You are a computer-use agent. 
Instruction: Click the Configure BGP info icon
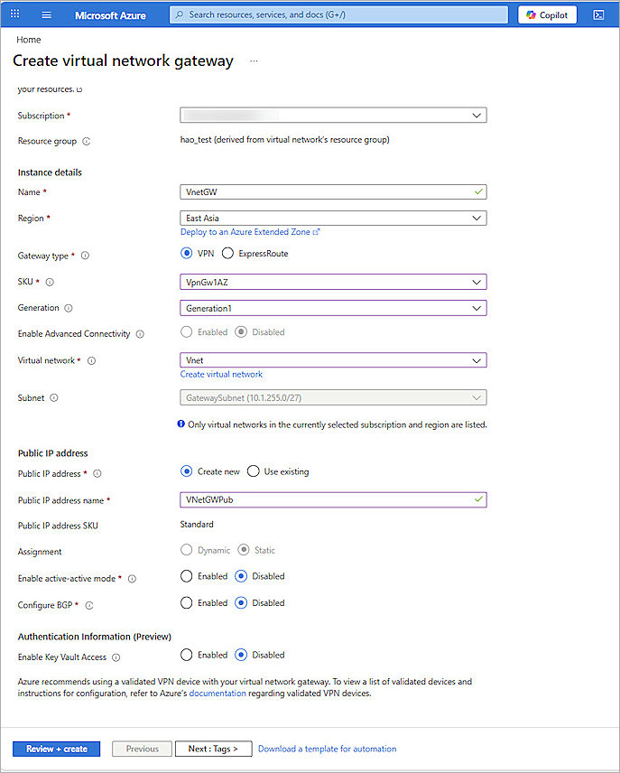coord(88,605)
